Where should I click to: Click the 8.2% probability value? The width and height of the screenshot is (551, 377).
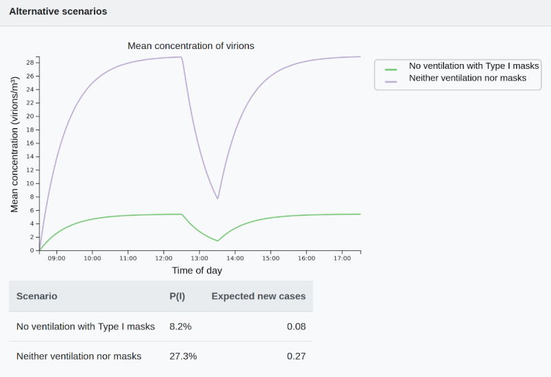tap(179, 327)
